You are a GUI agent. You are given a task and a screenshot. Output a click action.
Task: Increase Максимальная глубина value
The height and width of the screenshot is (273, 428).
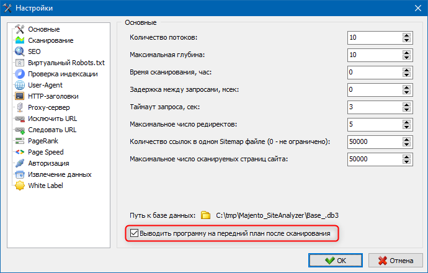(406, 53)
